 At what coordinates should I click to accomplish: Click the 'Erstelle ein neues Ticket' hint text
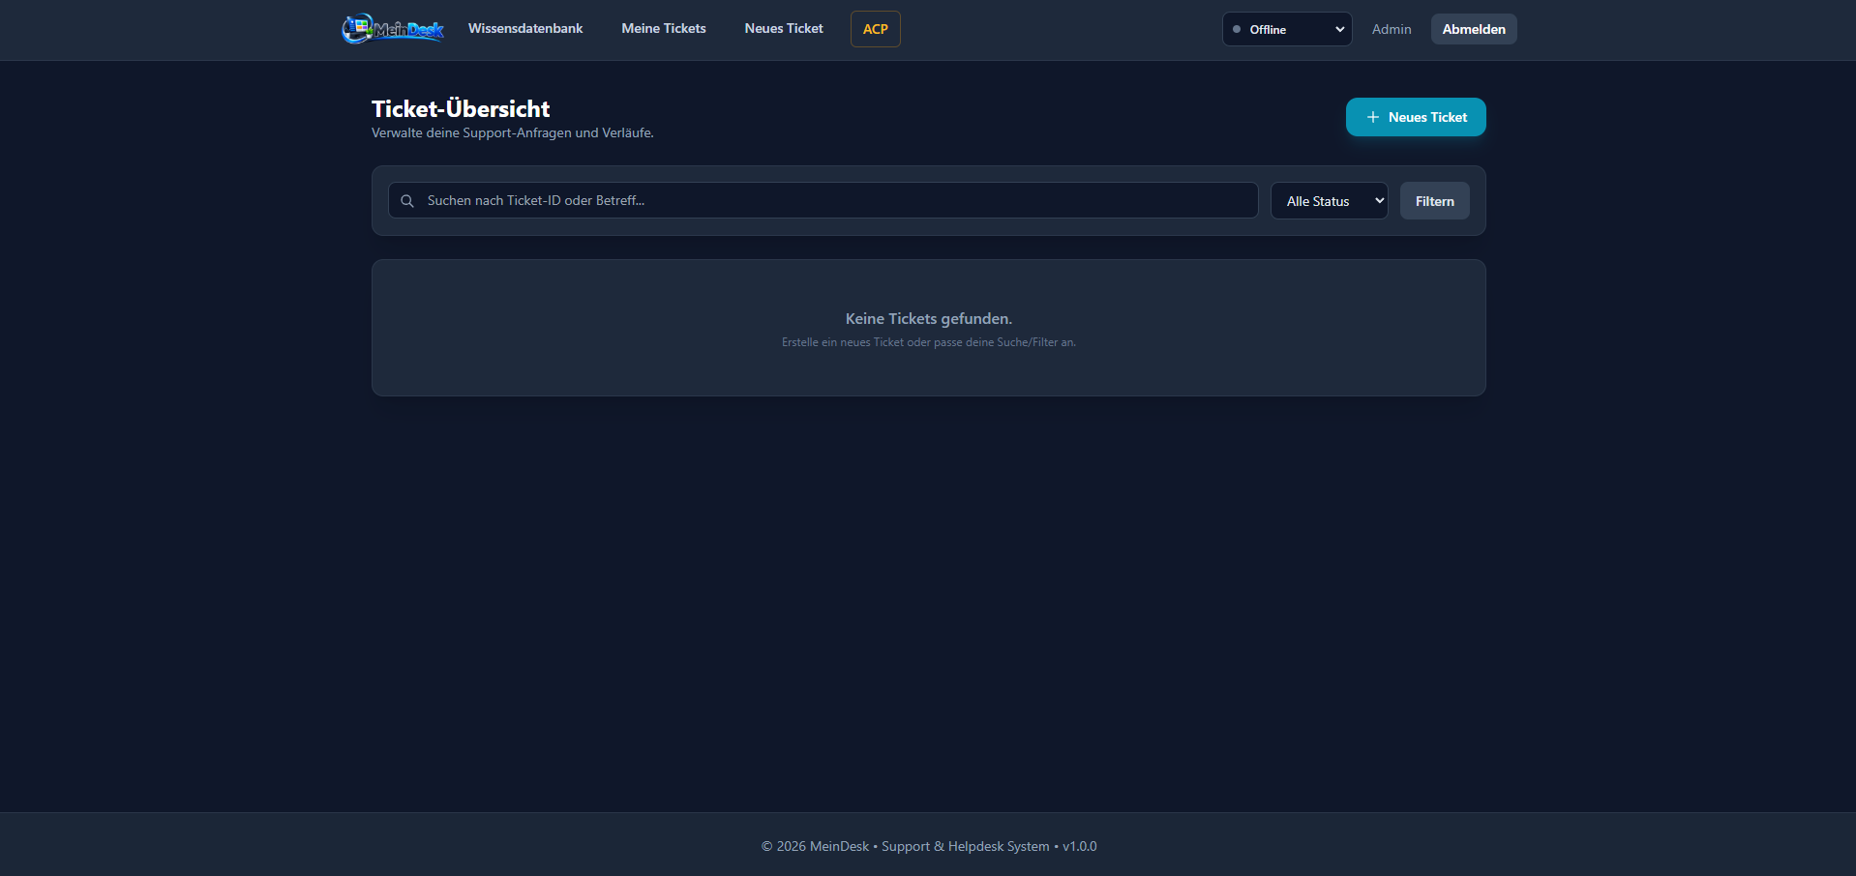(929, 342)
